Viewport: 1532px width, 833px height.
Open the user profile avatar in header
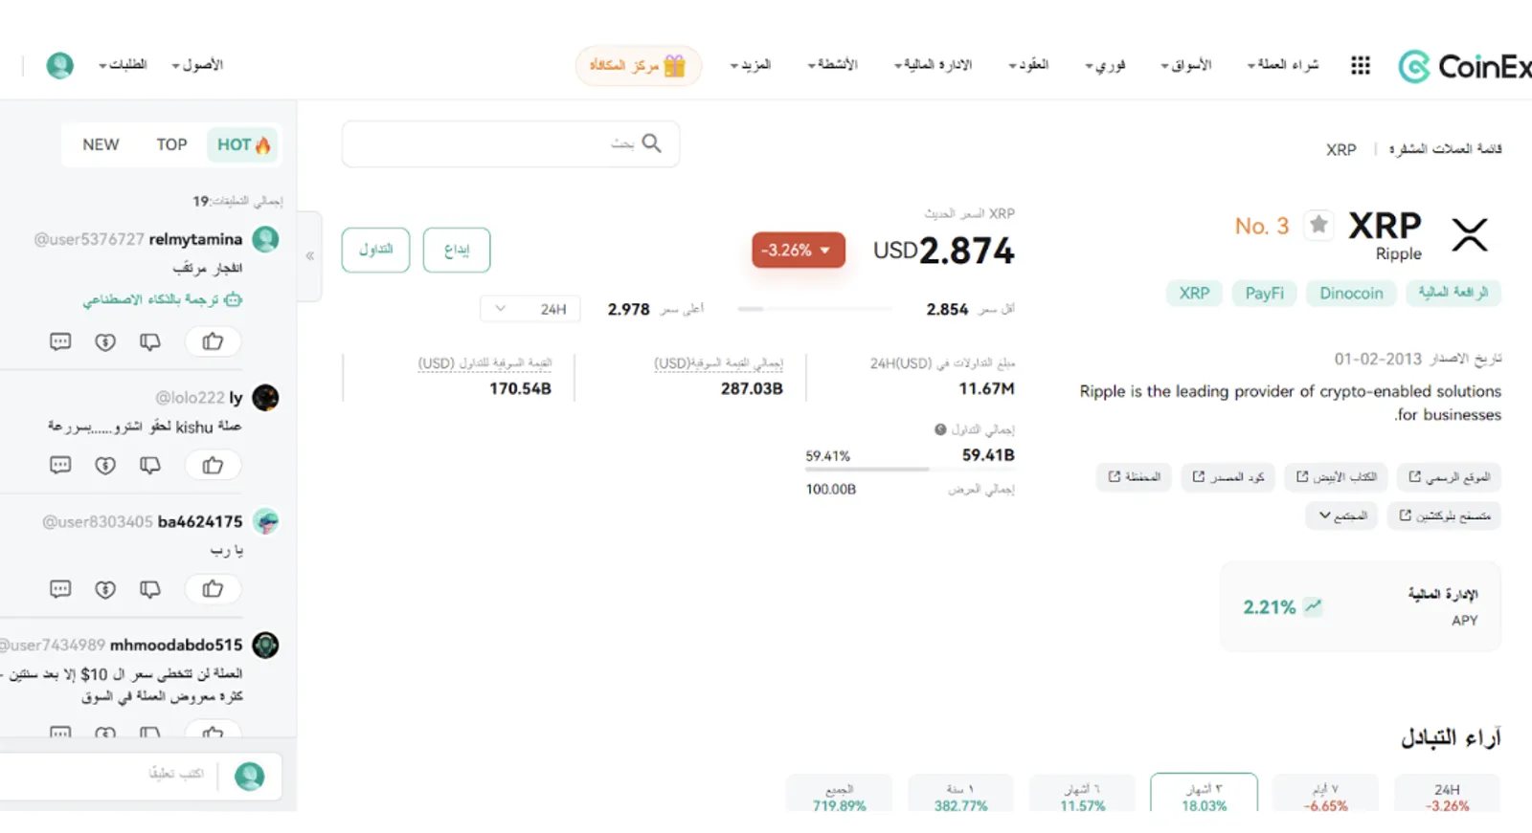click(59, 65)
